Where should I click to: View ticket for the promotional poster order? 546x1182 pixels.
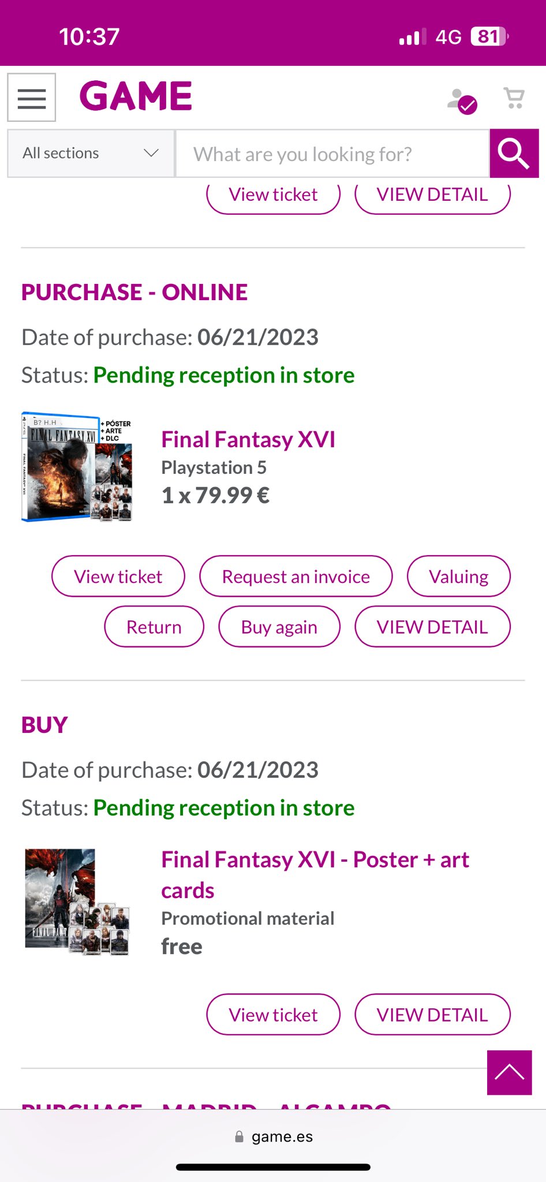[273, 1015]
